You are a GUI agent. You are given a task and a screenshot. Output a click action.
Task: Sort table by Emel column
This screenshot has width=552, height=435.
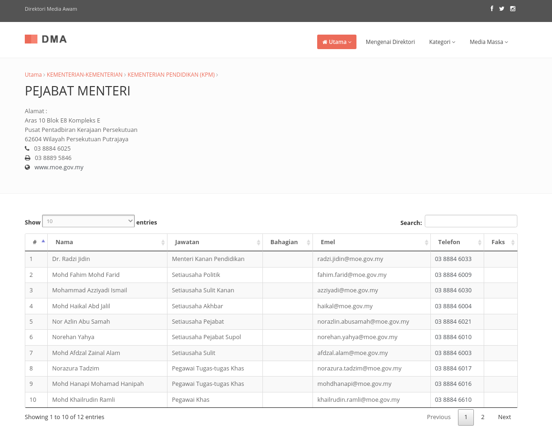(x=371, y=242)
